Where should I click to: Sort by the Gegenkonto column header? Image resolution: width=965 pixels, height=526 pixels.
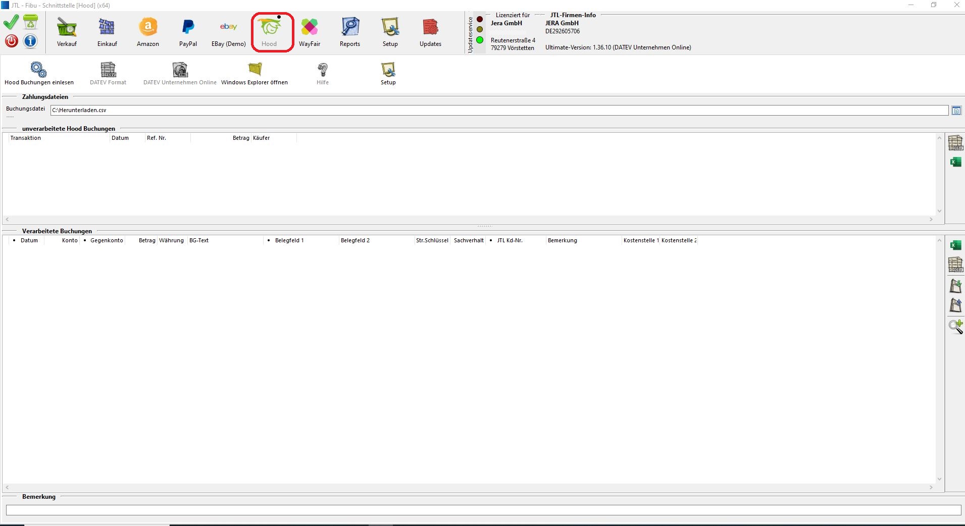pos(107,241)
